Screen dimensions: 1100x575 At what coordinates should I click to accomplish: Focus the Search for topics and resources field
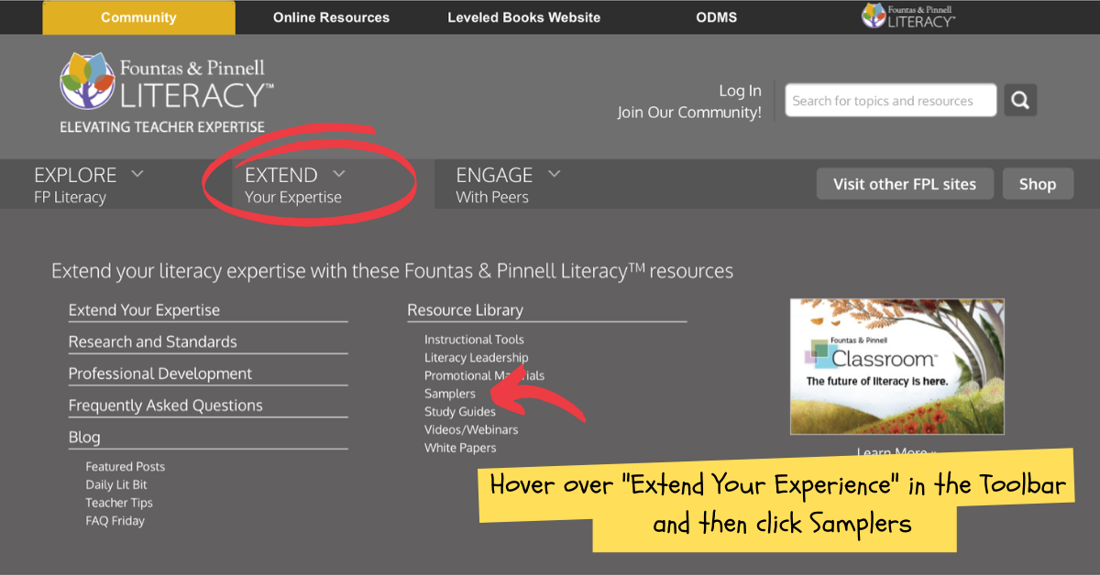click(890, 101)
